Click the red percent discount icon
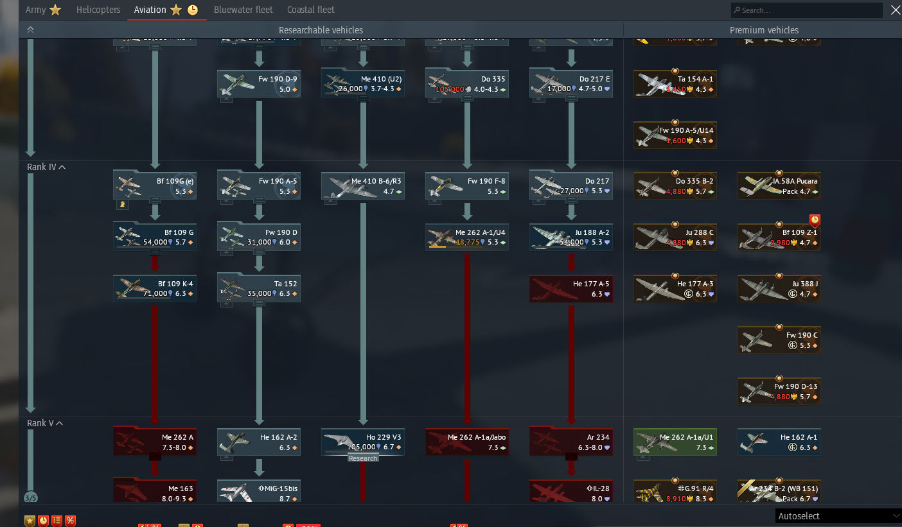 70,521
